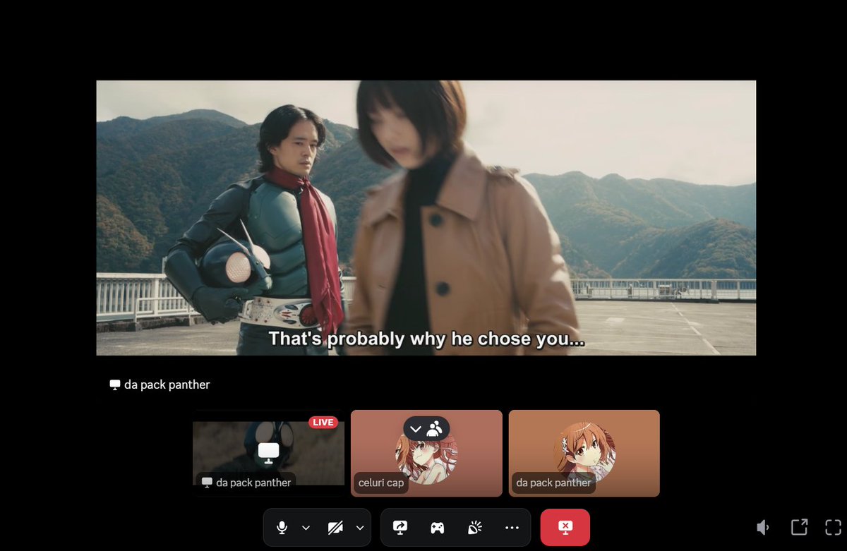This screenshot has height=551, width=847.
Task: Enter fullscreen mode
Action: [834, 526]
